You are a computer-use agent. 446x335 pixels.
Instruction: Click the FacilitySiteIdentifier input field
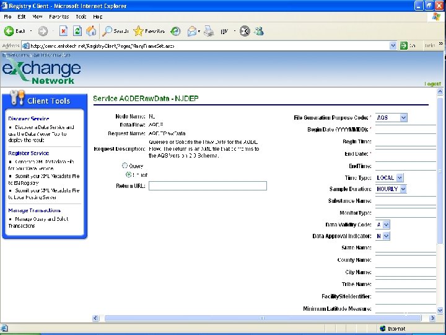pyautogui.click(x=405, y=297)
